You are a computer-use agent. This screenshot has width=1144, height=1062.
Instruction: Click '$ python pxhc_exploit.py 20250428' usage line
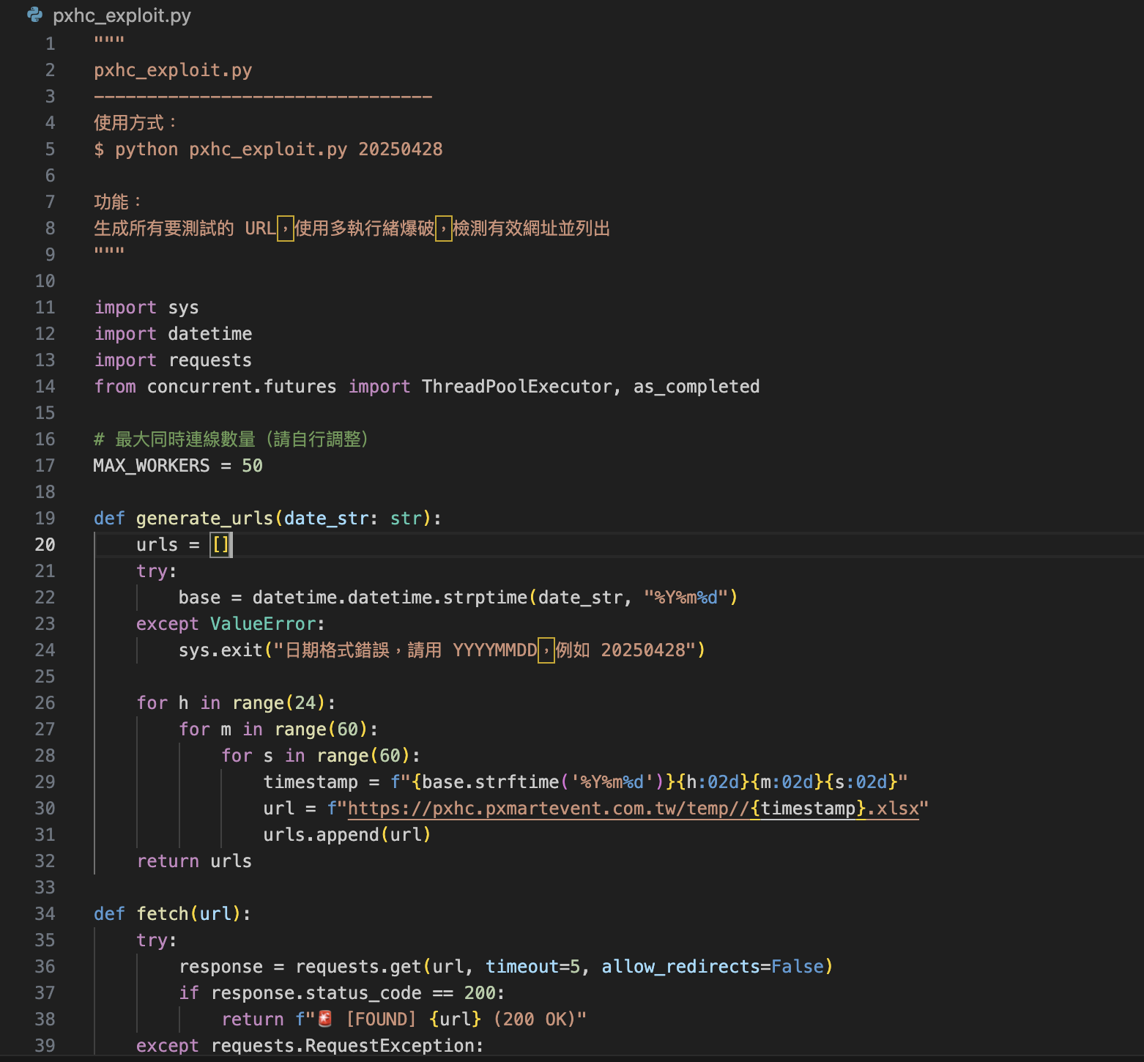268,149
